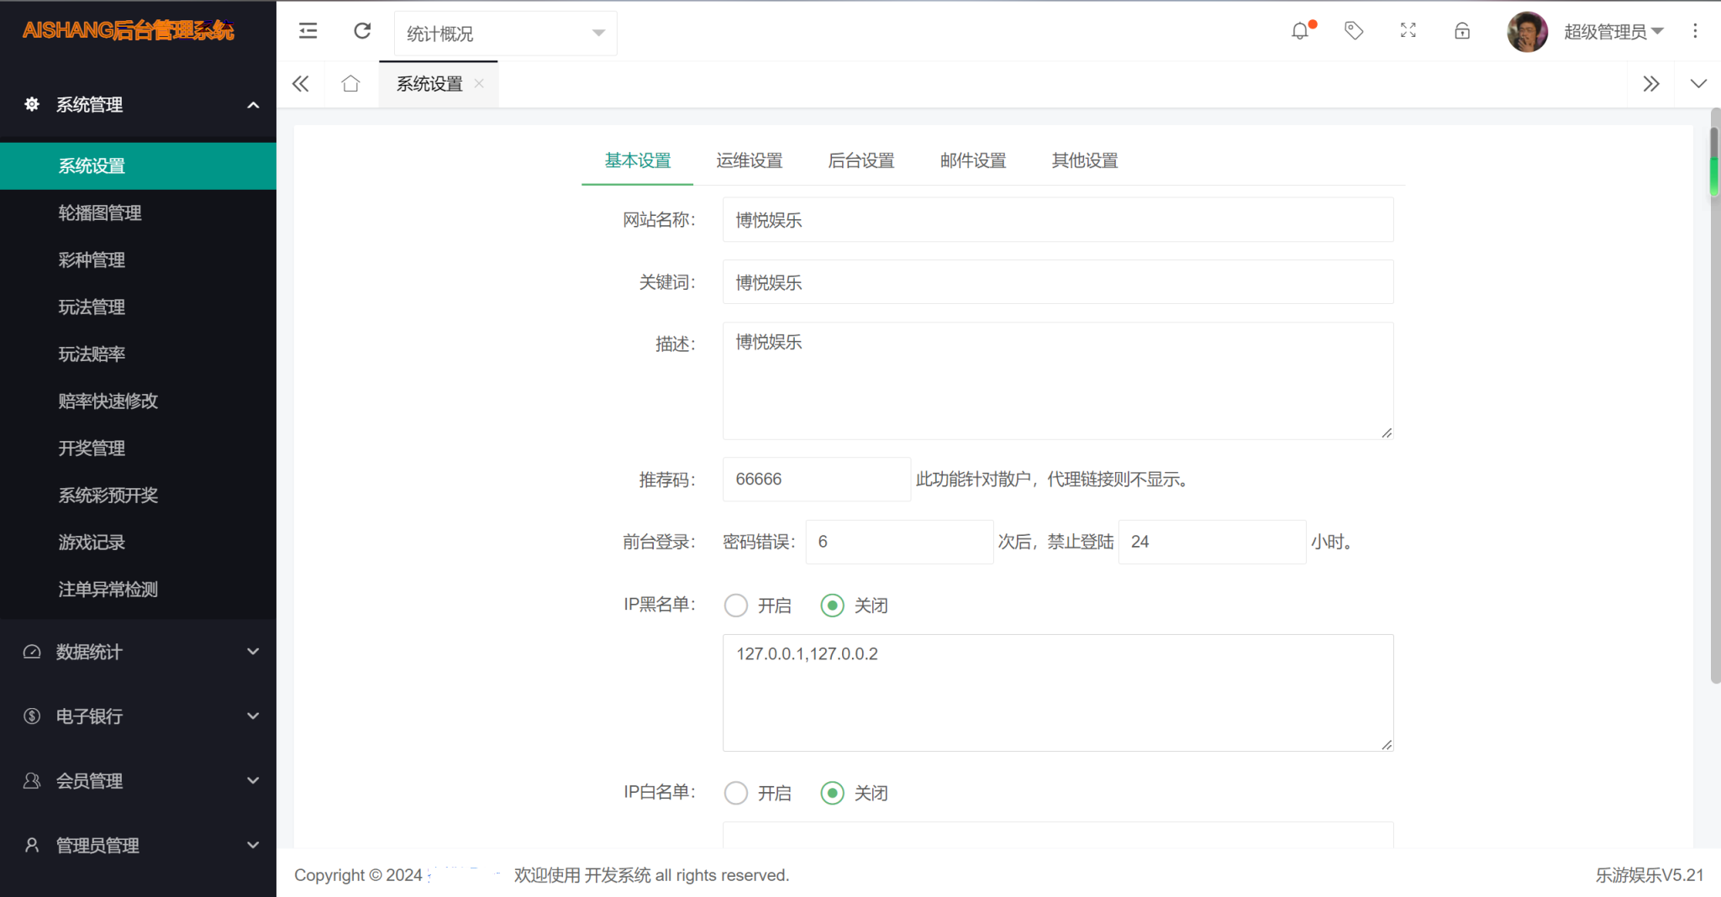1721x897 pixels.
Task: Switch to the 运维设置 tab
Action: pos(749,160)
